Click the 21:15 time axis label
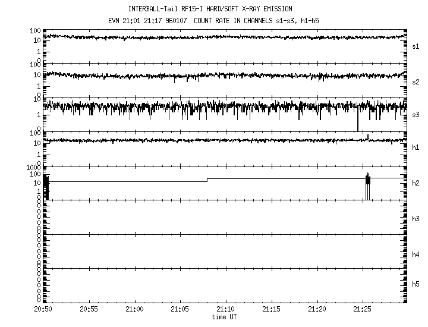This screenshot has height=327, width=428. pyautogui.click(x=272, y=310)
